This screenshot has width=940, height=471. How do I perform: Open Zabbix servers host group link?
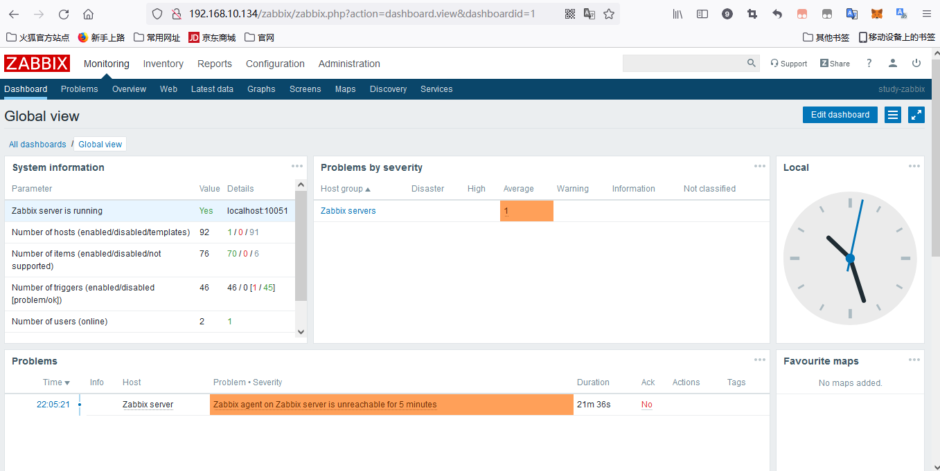[x=348, y=211]
